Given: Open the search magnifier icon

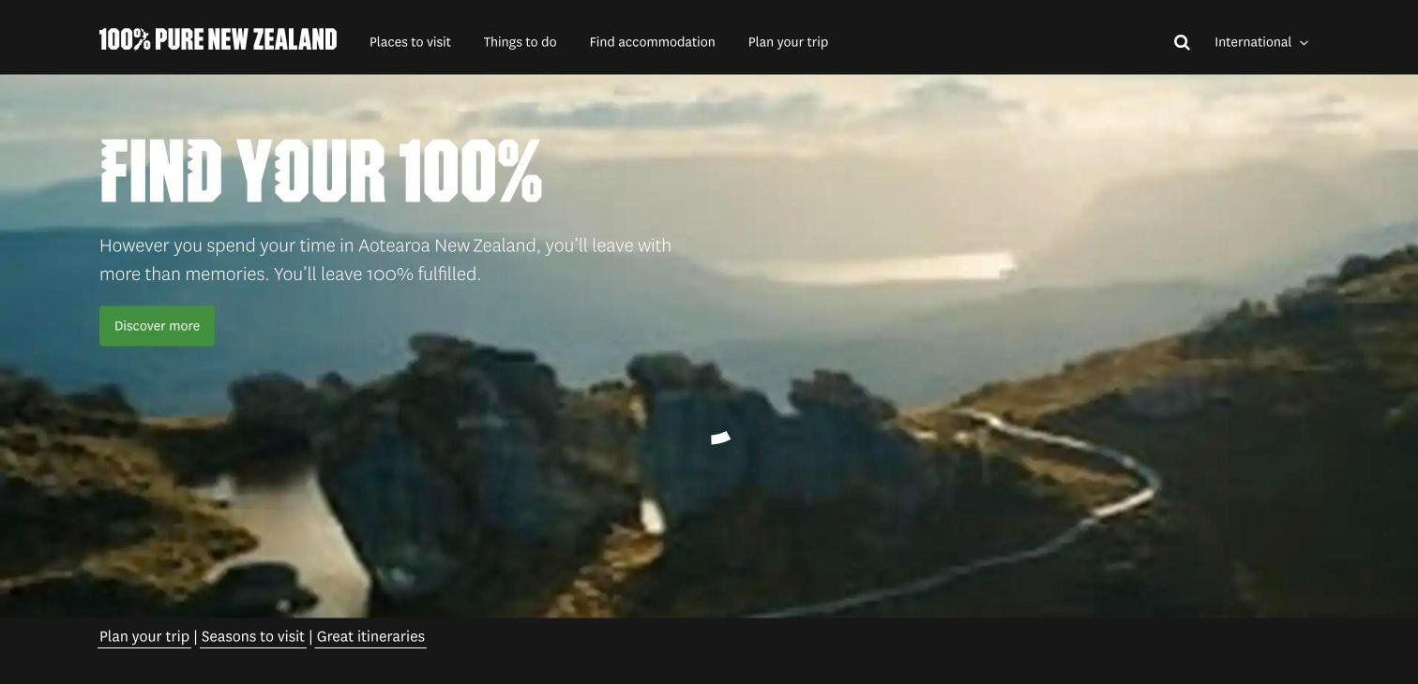Looking at the screenshot, I should 1182,42.
